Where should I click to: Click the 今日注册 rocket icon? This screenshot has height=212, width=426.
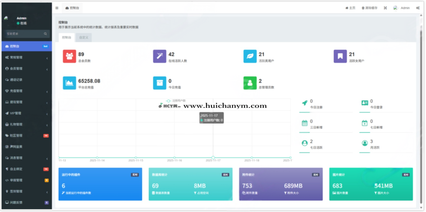click(x=305, y=103)
